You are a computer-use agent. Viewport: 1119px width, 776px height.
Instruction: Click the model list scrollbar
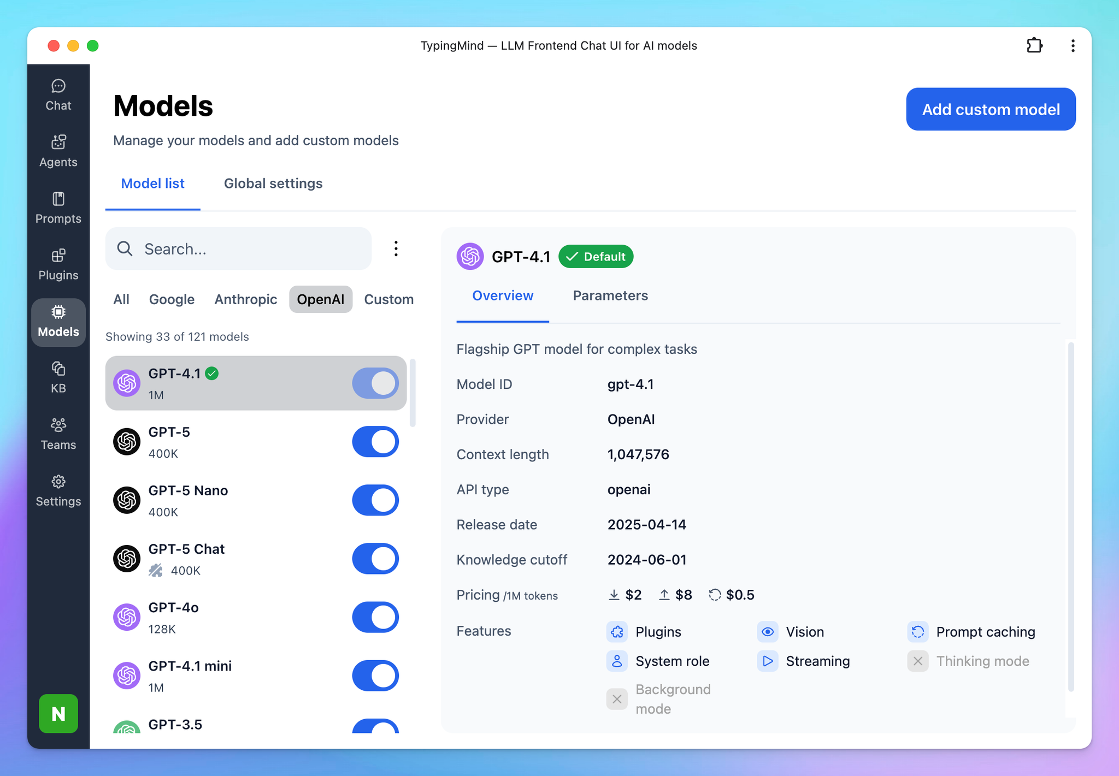(413, 393)
